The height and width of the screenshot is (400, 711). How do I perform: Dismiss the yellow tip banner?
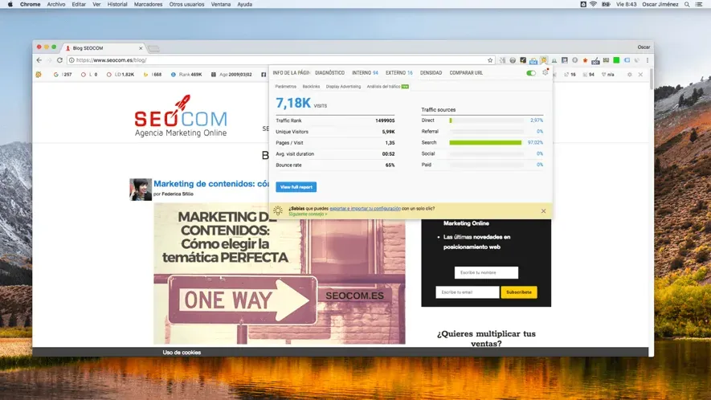(x=543, y=211)
